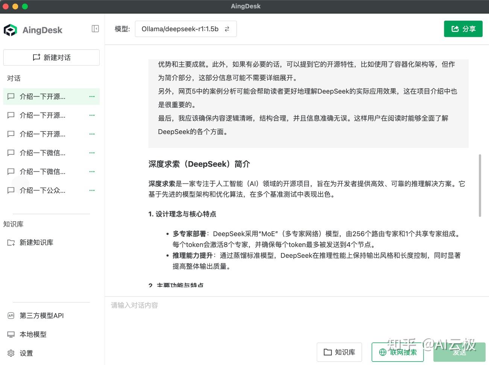Toggle the 知识库 knowledge base option
Image resolution: width=489 pixels, height=365 pixels.
[339, 352]
